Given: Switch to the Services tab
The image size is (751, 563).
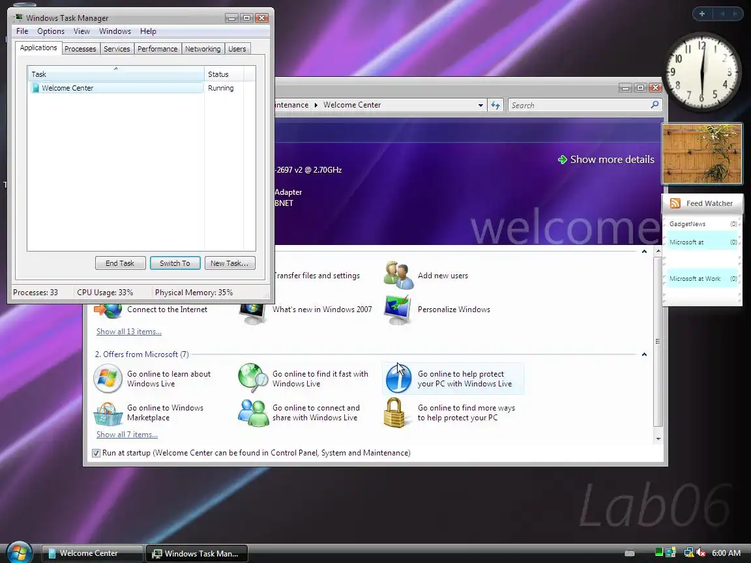Looking at the screenshot, I should (117, 49).
